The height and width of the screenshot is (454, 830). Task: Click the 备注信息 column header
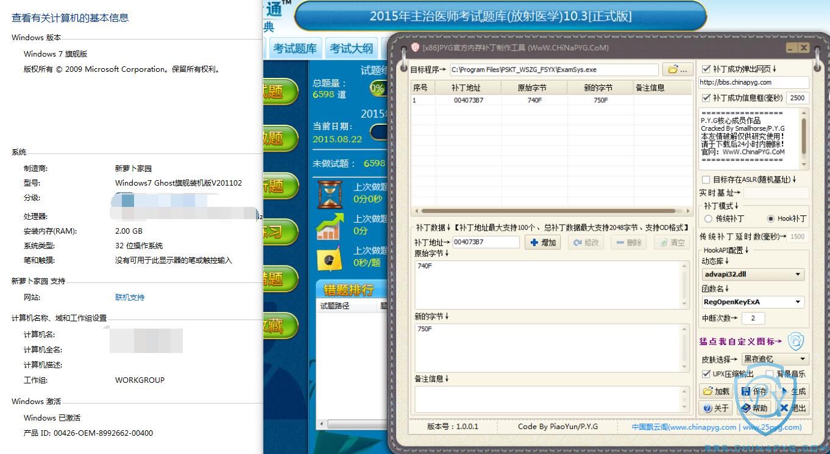[x=662, y=88]
